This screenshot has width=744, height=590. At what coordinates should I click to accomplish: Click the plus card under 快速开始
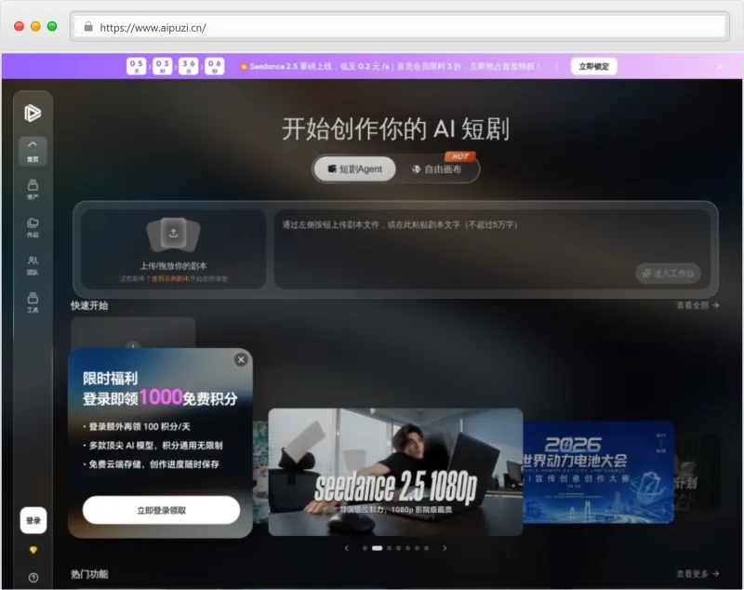pos(133,333)
